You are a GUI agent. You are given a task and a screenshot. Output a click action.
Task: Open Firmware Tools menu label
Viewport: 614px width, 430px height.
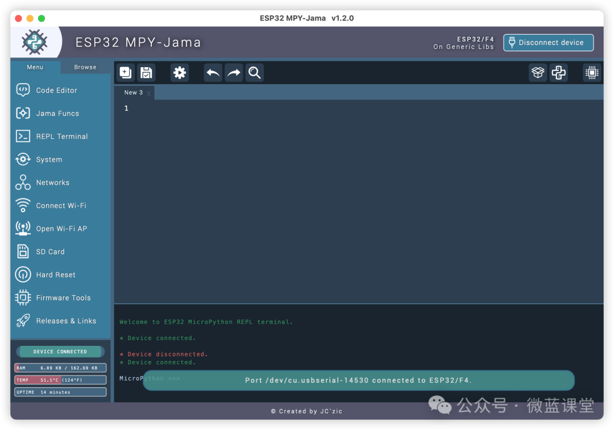pyautogui.click(x=64, y=297)
